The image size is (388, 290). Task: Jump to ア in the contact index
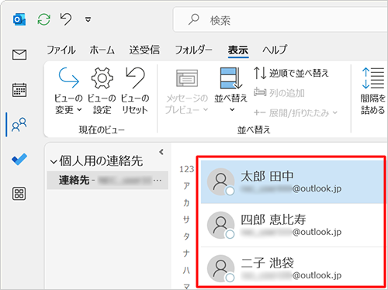(x=186, y=186)
